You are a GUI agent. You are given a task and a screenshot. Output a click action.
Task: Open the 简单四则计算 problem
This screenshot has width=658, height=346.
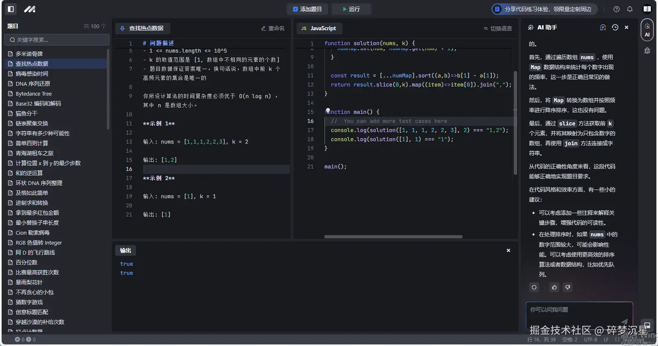(x=56, y=143)
